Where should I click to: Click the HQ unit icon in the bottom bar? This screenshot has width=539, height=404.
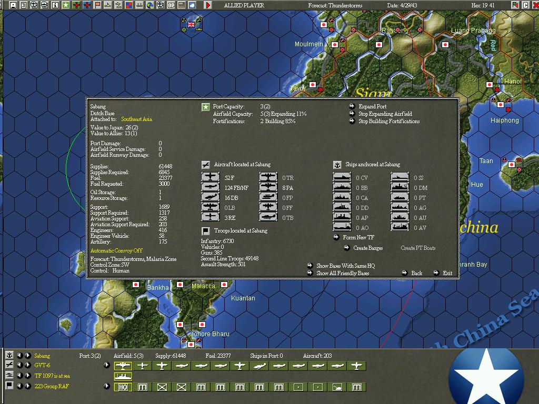(x=123, y=387)
